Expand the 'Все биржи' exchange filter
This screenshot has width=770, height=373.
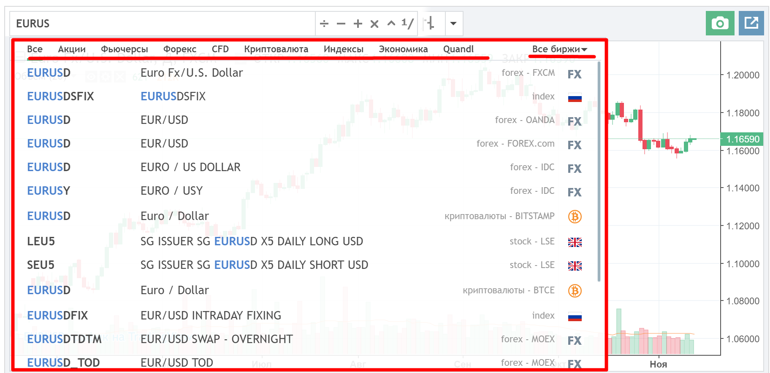559,49
